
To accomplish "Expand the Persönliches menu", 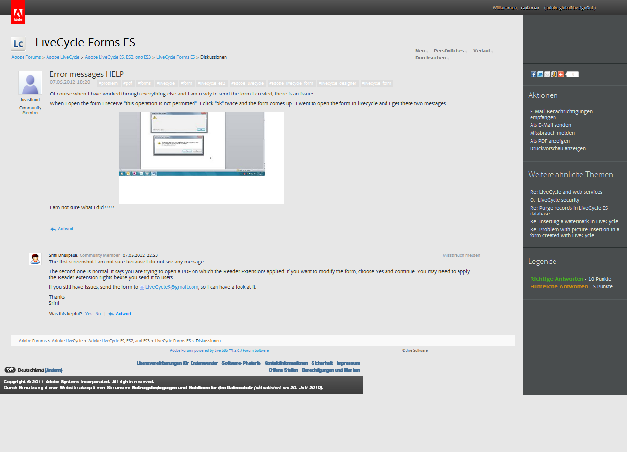I will pyautogui.click(x=450, y=51).
